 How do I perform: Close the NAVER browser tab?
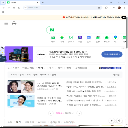click(x=37, y=2)
